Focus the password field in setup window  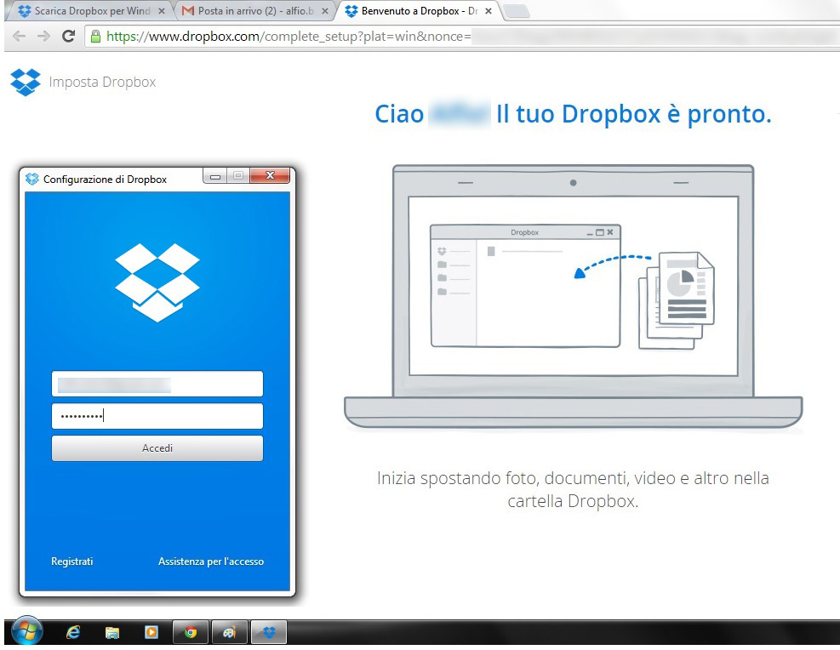157,416
